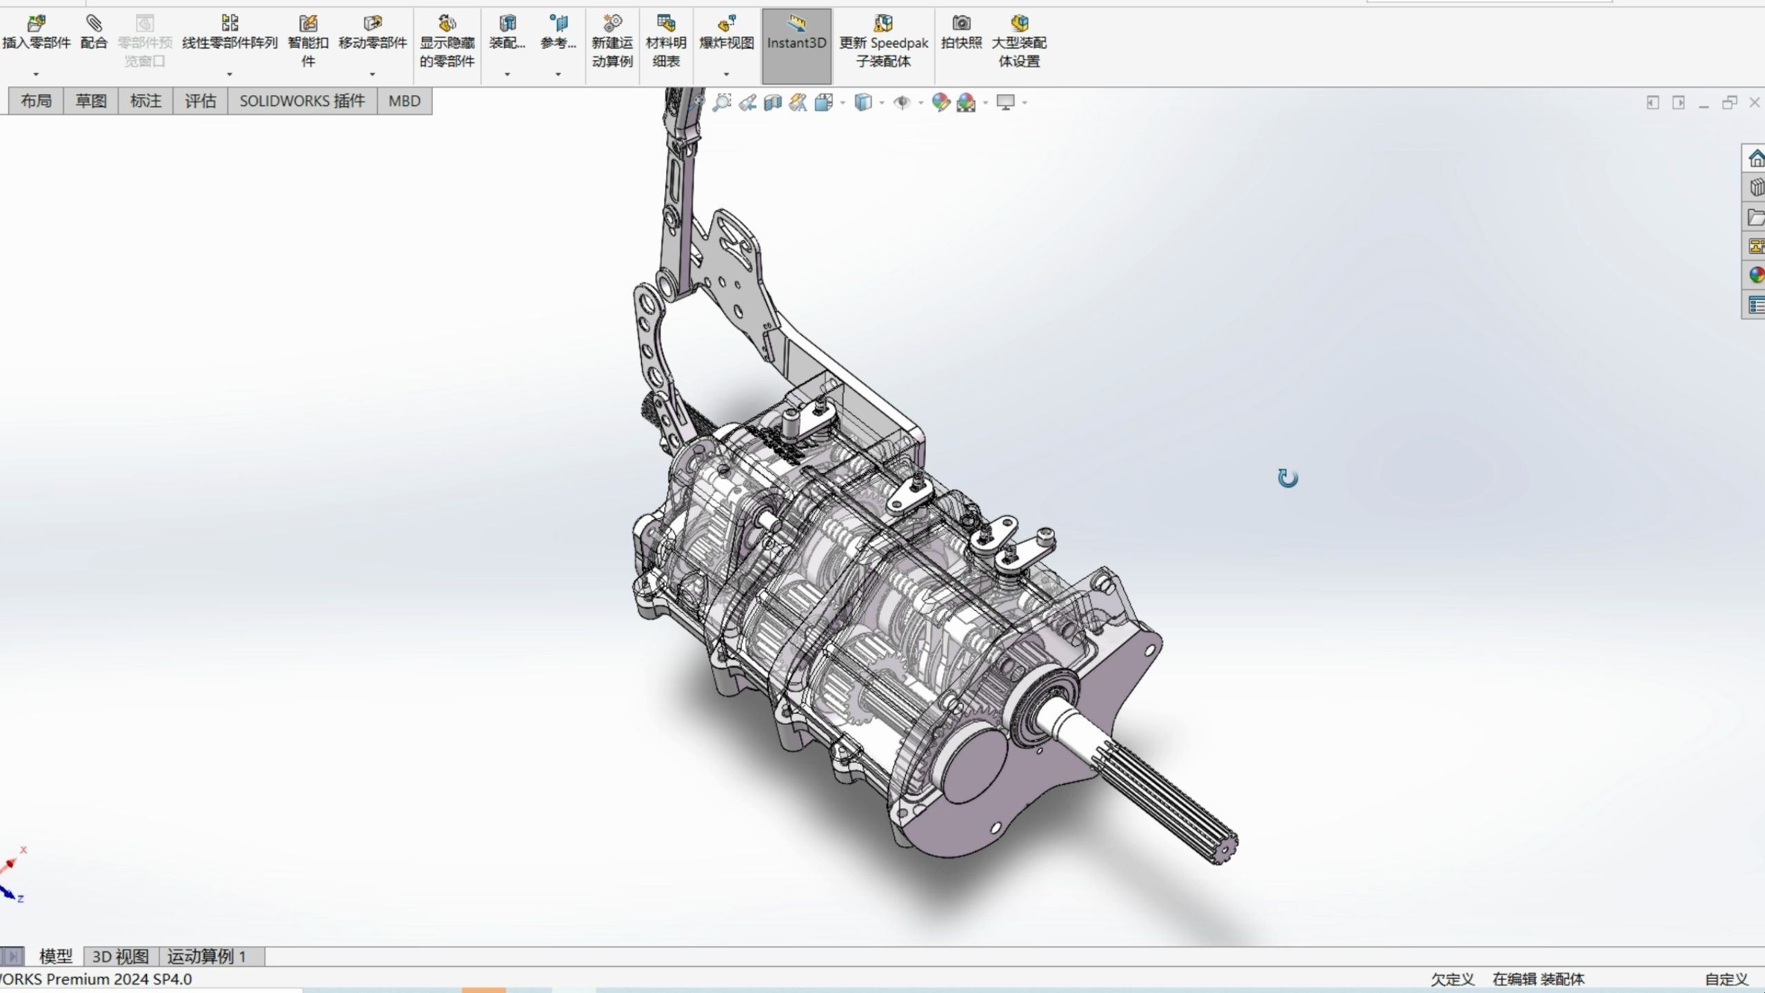Expand Apply Scene dropdown arrow
The image size is (1765, 993).
click(985, 103)
